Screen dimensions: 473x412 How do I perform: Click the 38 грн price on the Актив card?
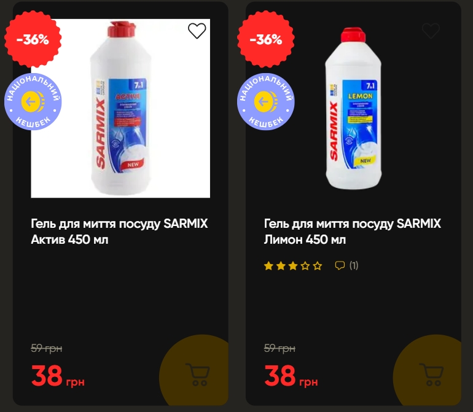pyautogui.click(x=58, y=376)
